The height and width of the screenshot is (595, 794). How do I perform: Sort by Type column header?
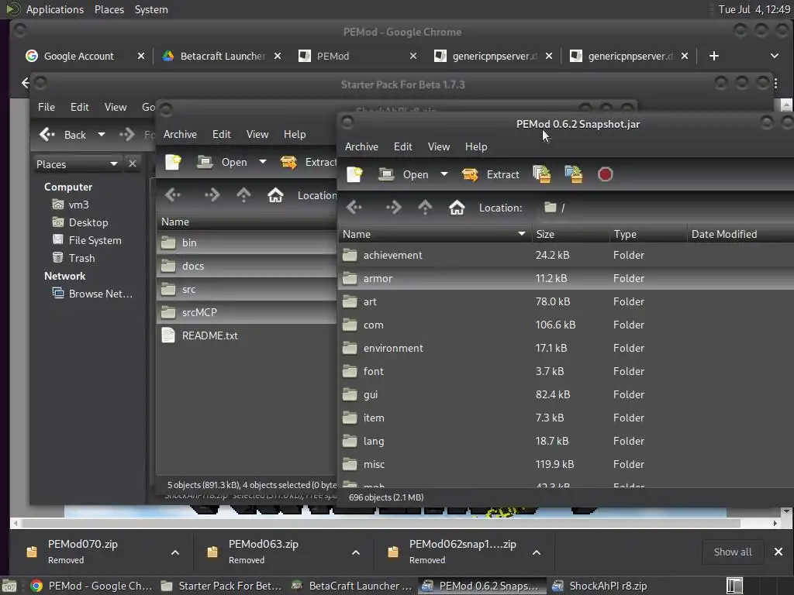point(649,234)
